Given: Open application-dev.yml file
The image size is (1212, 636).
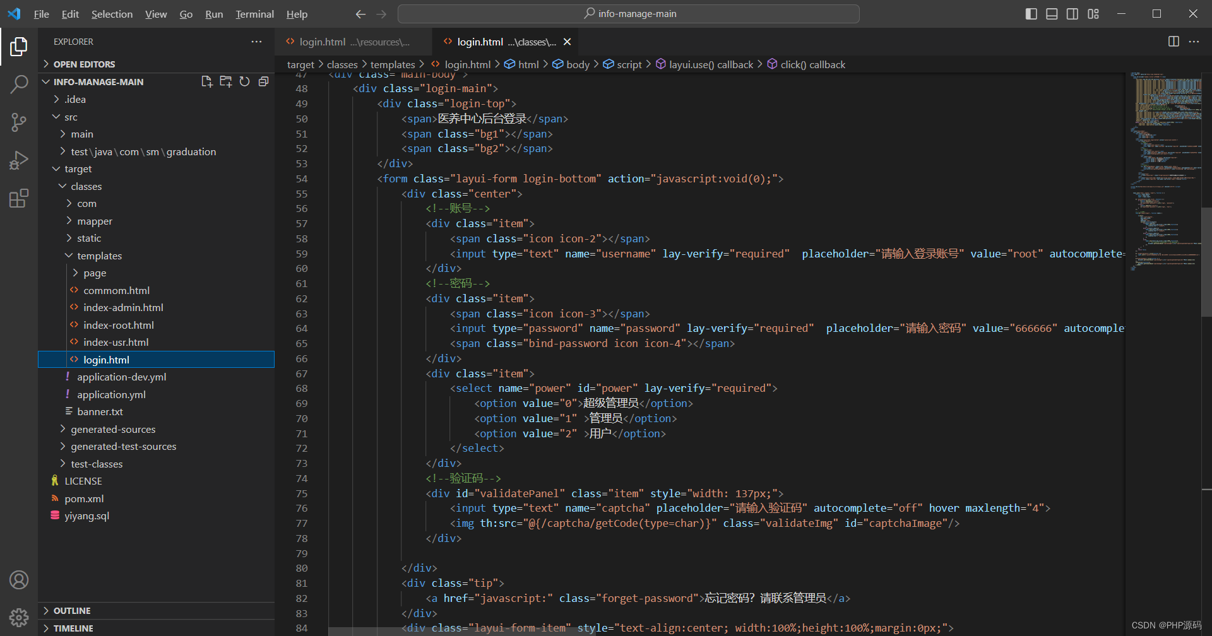Looking at the screenshot, I should click(x=156, y=377).
